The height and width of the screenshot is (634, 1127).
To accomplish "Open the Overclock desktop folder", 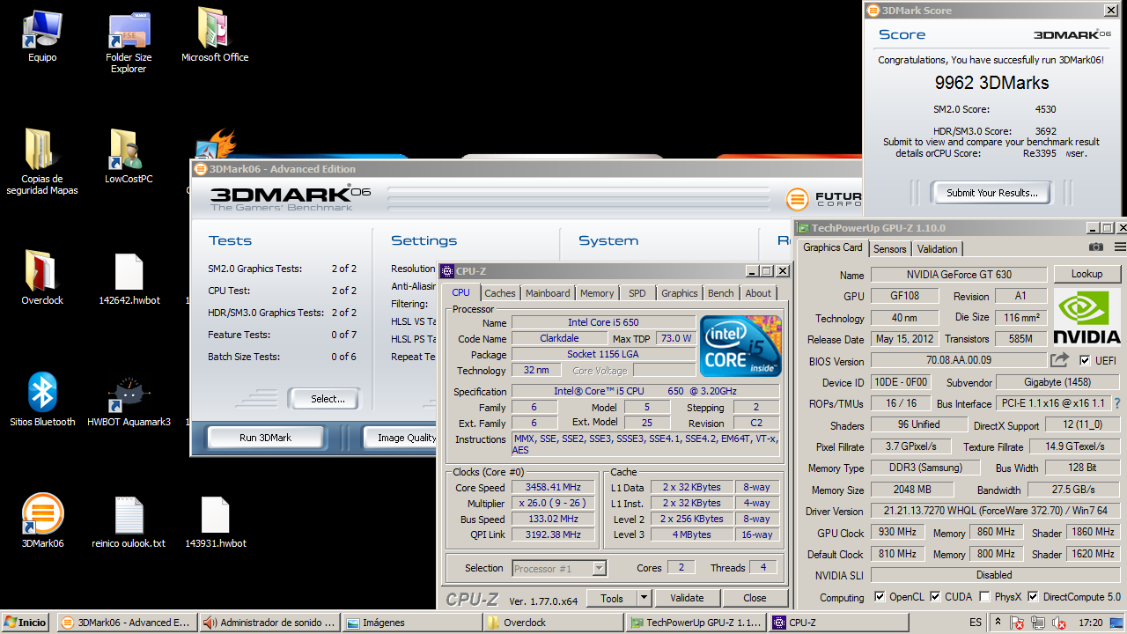I will click(x=41, y=279).
